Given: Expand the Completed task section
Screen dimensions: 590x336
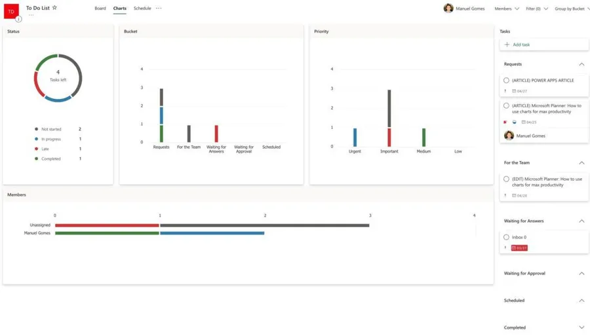Looking at the screenshot, I should 581,327.
